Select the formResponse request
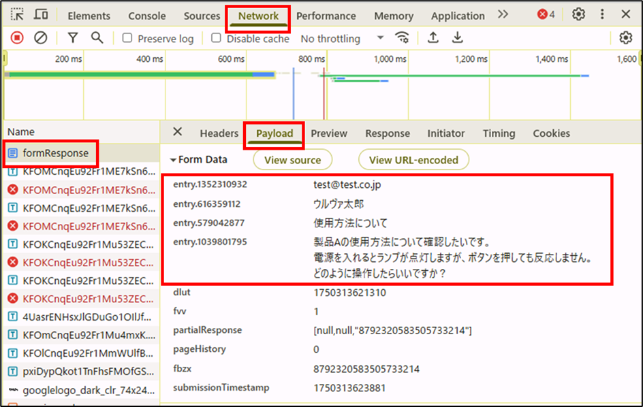This screenshot has height=407, width=643. pyautogui.click(x=55, y=153)
